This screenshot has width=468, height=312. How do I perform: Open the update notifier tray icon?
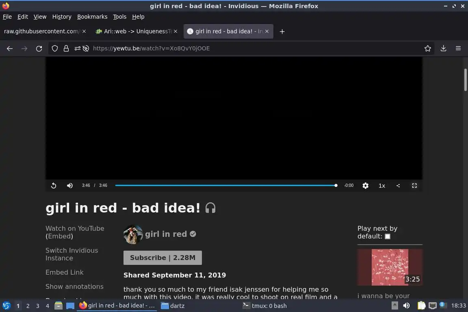tap(443, 305)
